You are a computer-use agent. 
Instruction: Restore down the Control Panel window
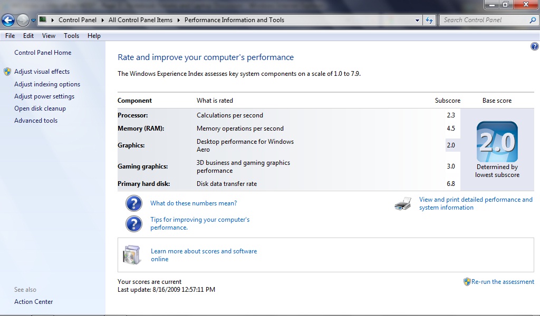[506, 4]
